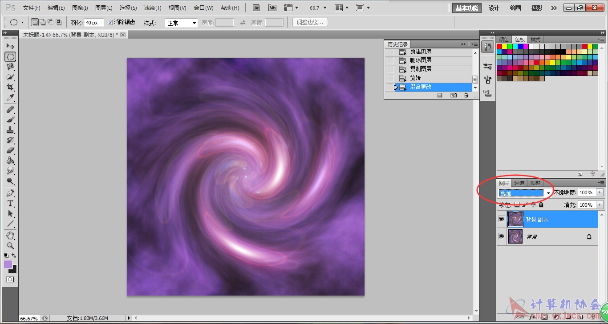Select the Horizontal Type tool
The image size is (608, 324).
coord(10,203)
